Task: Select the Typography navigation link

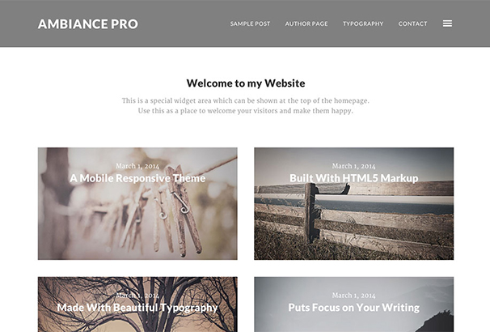Action: (x=363, y=23)
